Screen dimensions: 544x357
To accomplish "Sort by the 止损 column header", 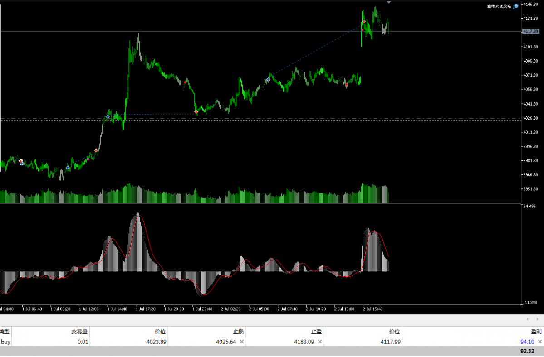I will 238,332.
